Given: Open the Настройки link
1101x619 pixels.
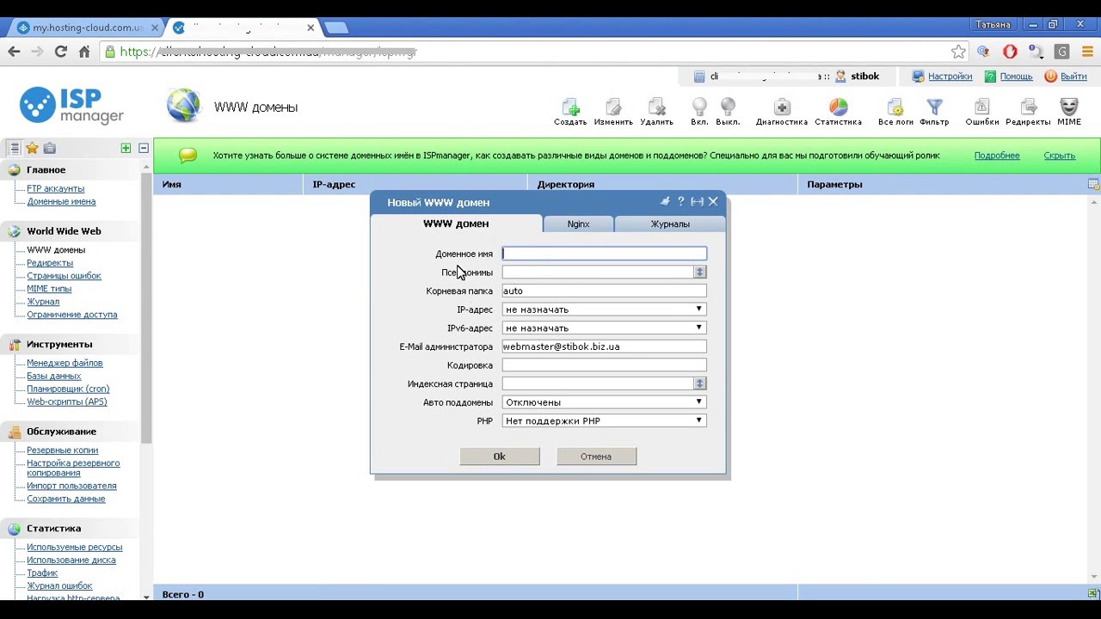Looking at the screenshot, I should pyautogui.click(x=950, y=77).
